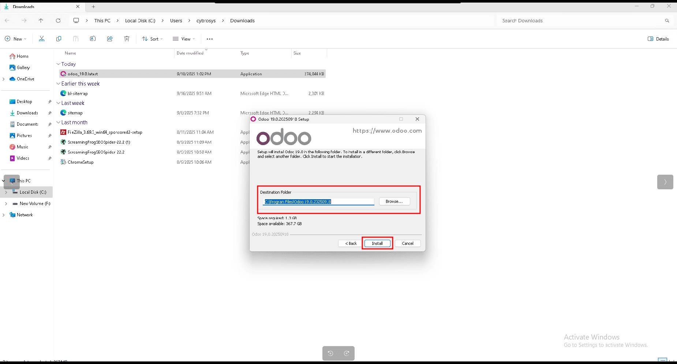This screenshot has height=364, width=677.
Task: Select ScreamingFrogSEOSpider-22.2 file row
Action: click(x=192, y=152)
